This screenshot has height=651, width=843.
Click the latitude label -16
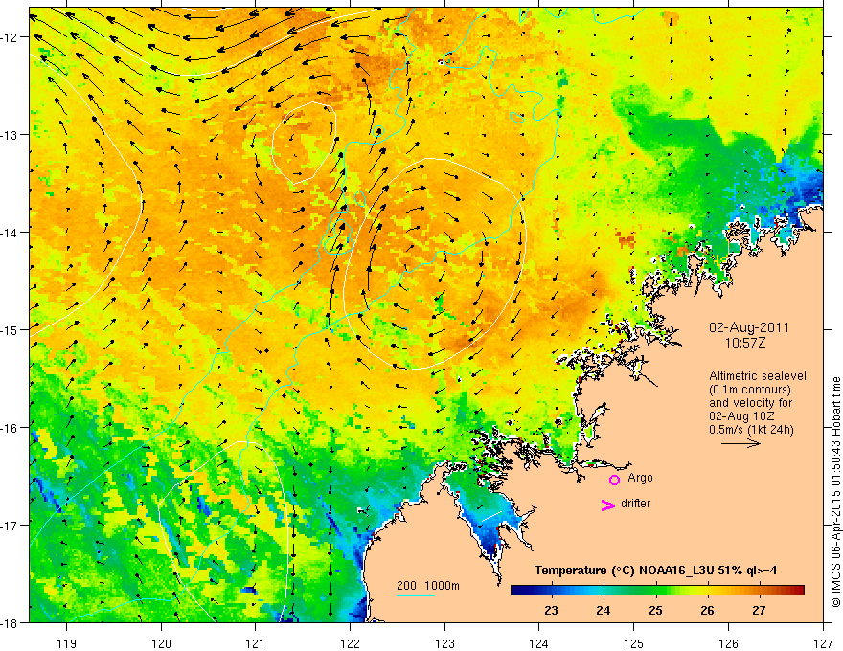tap(11, 428)
